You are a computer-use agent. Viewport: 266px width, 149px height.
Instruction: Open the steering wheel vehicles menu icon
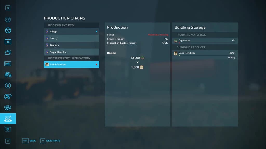pos(8,31)
